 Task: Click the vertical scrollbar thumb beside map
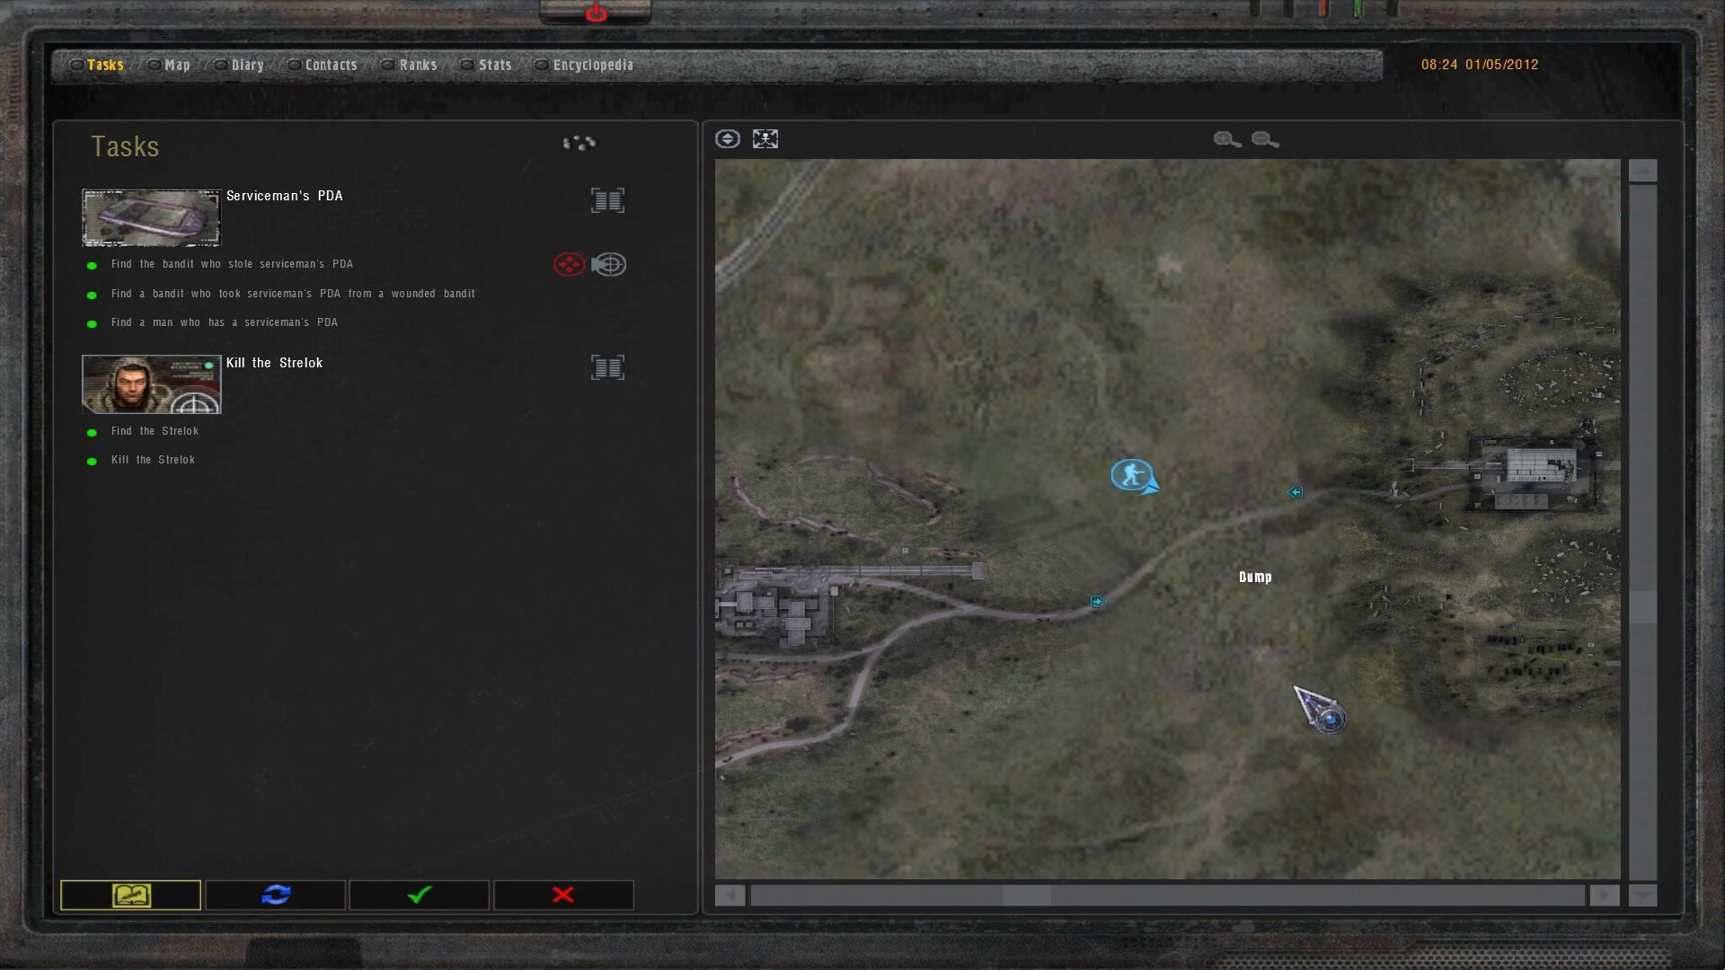pos(1642,607)
